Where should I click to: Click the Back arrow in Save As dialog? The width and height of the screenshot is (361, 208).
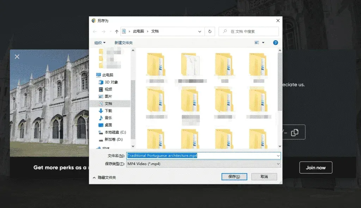[94, 31]
